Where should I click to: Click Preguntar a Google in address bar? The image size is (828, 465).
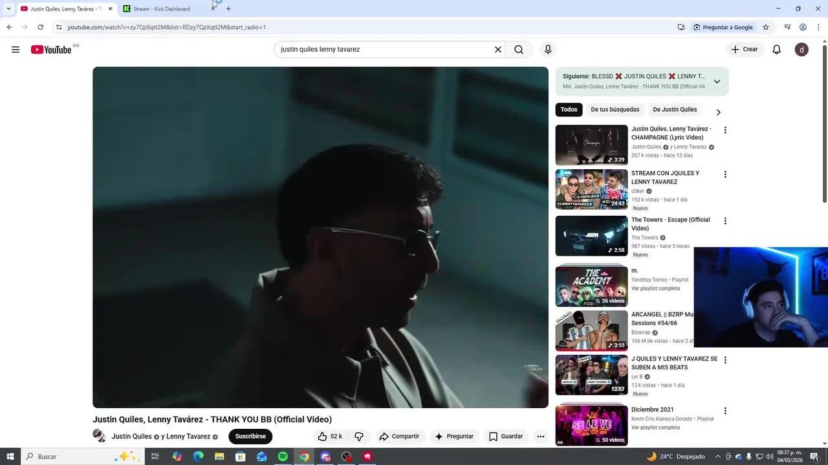coord(723,27)
